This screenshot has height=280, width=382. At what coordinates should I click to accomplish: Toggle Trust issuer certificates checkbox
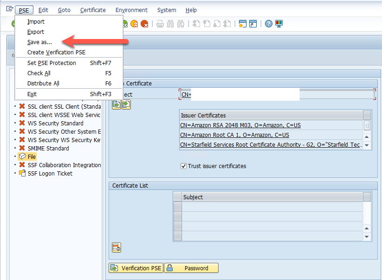[x=184, y=166]
